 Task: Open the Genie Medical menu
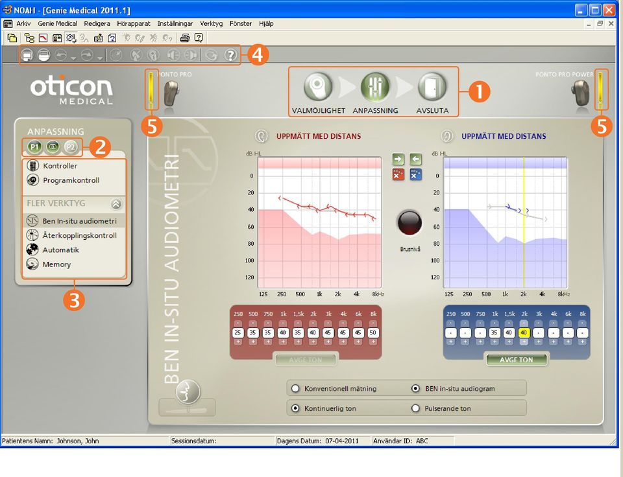[x=57, y=24]
